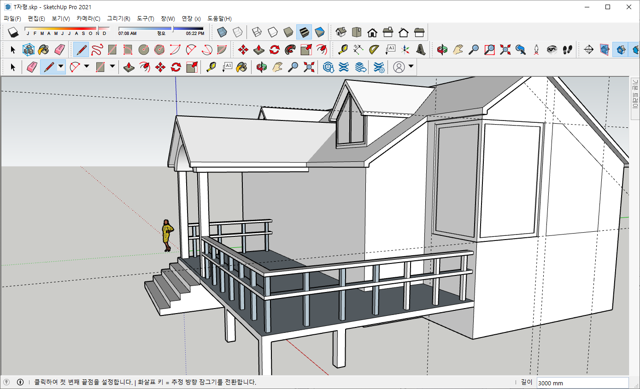The height and width of the screenshot is (389, 640).
Task: Enable Shaded With Textures style
Action: pyautogui.click(x=304, y=32)
